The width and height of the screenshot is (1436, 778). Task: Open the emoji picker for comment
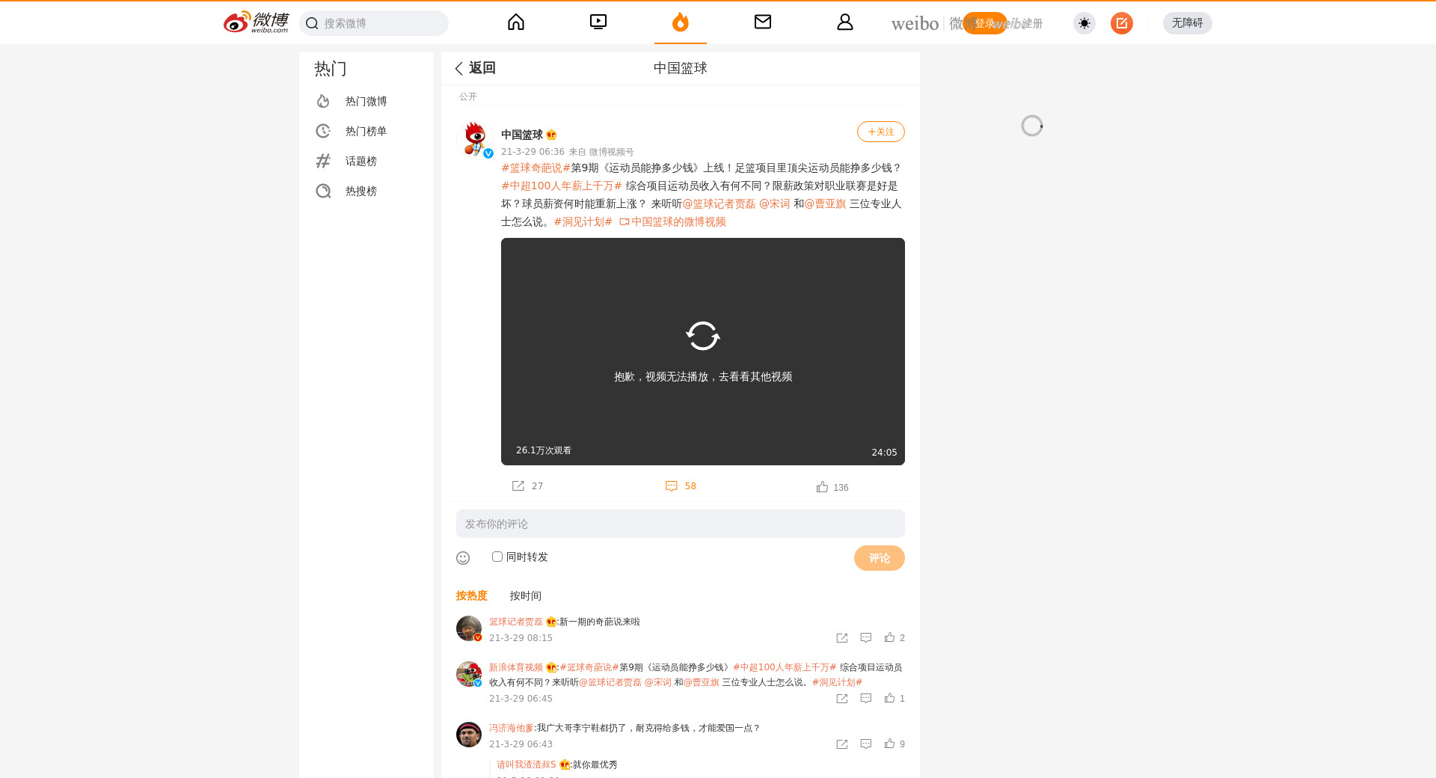coord(463,558)
